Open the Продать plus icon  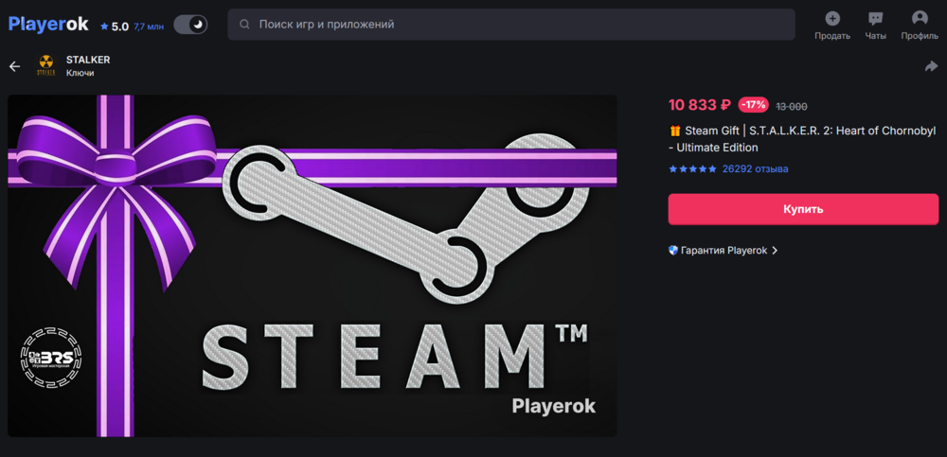(832, 19)
